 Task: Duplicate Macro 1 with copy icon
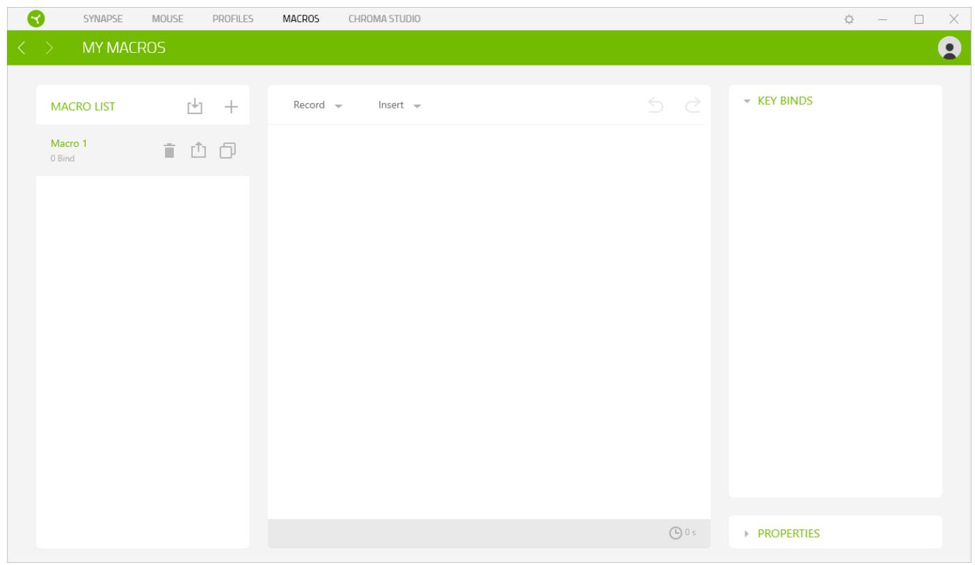pos(228,150)
